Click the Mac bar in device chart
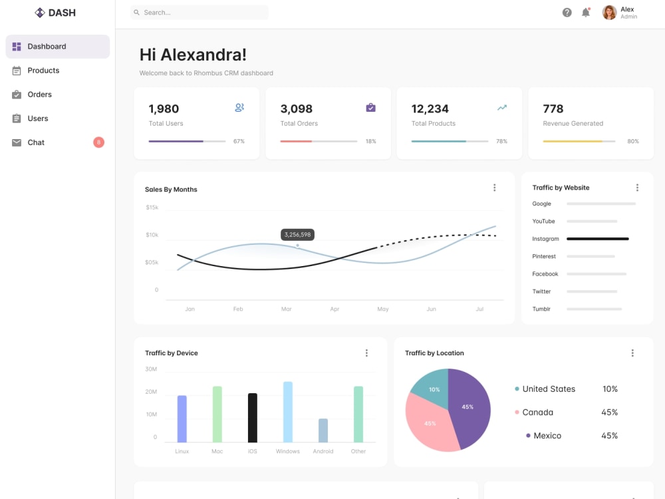Image resolution: width=665 pixels, height=499 pixels. coord(217,415)
